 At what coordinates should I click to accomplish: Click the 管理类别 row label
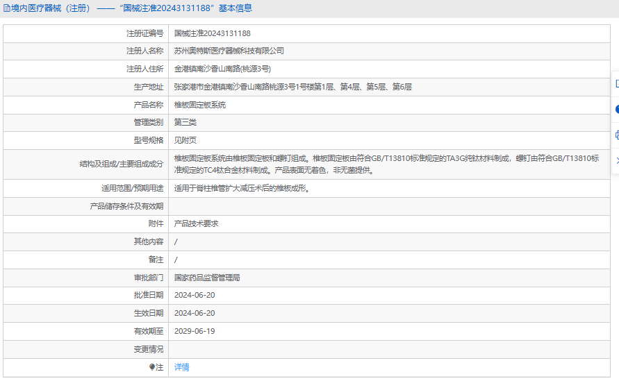click(x=149, y=122)
